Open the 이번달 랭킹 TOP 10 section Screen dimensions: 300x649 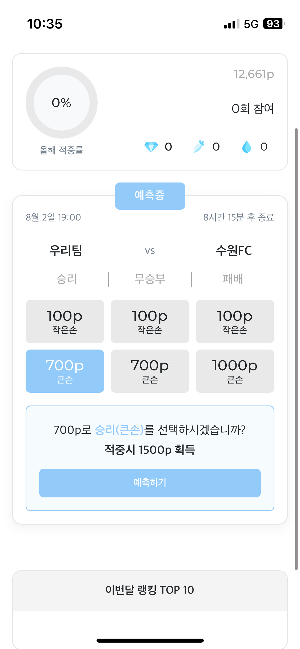coord(150,590)
